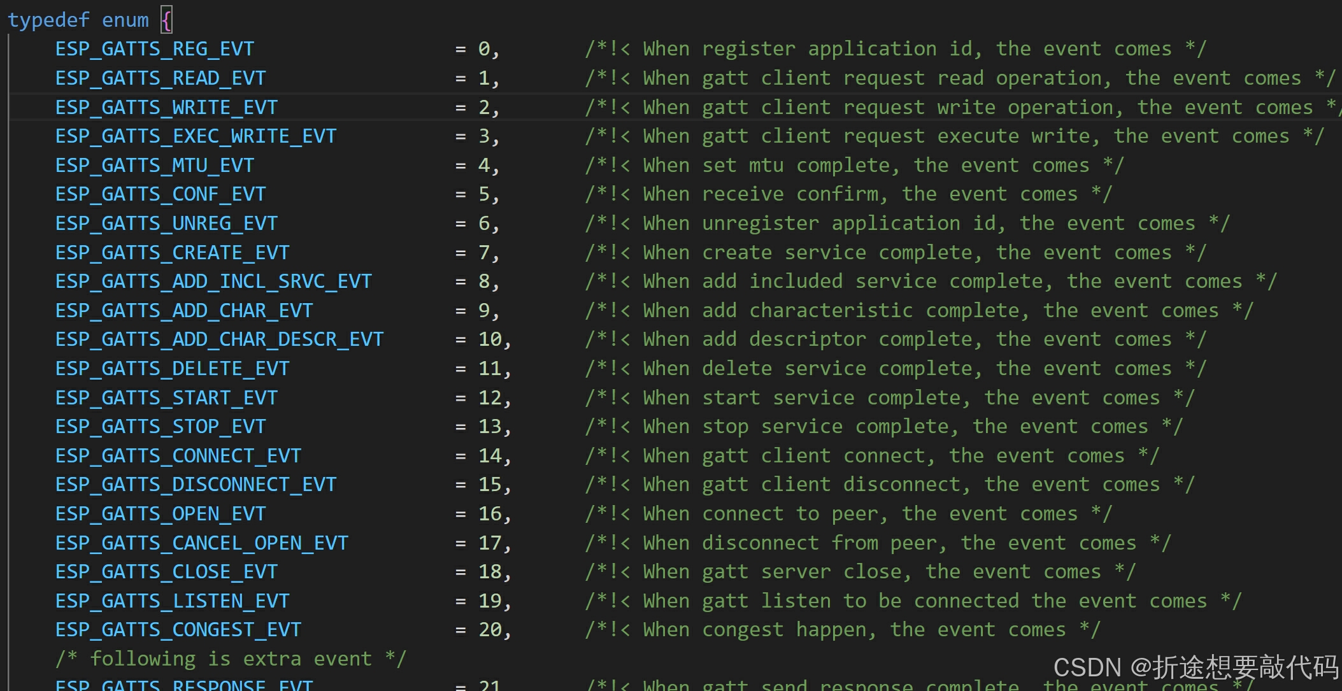
Task: Click the value 20 of CONGEST event
Action: 490,630
